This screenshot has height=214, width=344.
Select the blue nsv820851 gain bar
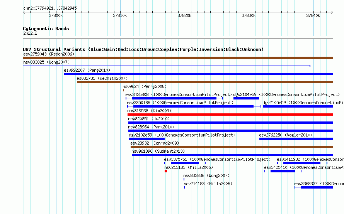231,123
